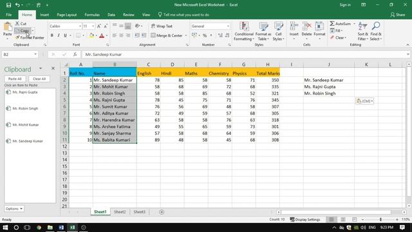Open the font size dropdown
The width and height of the screenshot is (412, 232).
(x=93, y=26)
